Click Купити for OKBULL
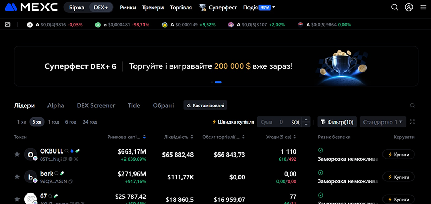This screenshot has width=431, height=204. (x=398, y=155)
